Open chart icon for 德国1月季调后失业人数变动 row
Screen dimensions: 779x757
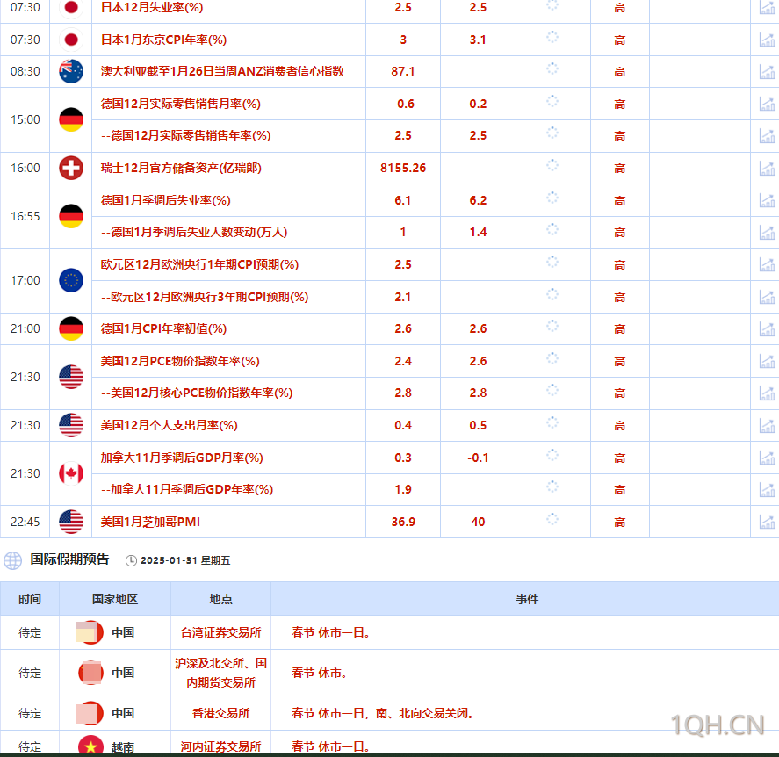point(767,233)
